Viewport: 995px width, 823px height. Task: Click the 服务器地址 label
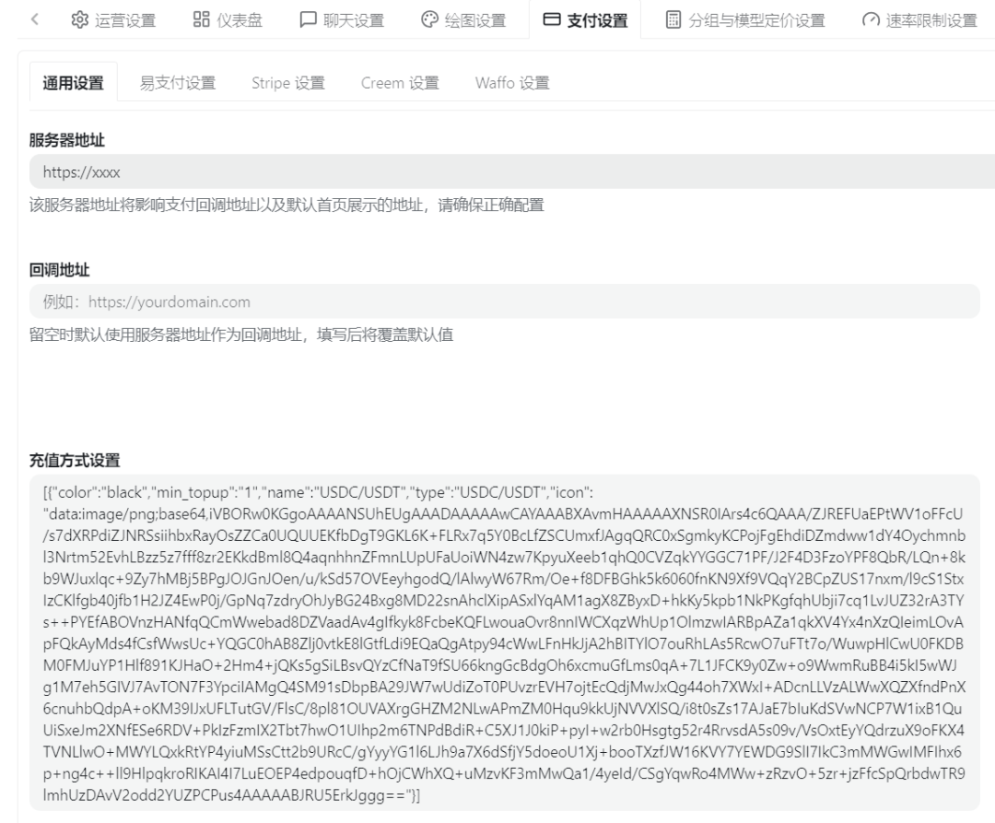point(66,140)
